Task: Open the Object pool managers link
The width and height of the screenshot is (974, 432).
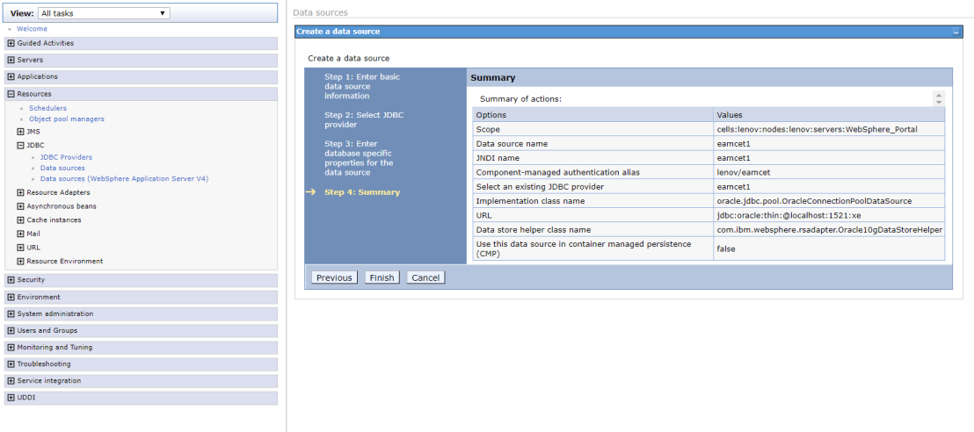Action: click(66, 119)
